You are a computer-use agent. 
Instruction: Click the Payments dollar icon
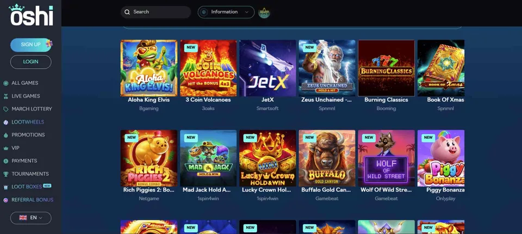tap(5, 161)
